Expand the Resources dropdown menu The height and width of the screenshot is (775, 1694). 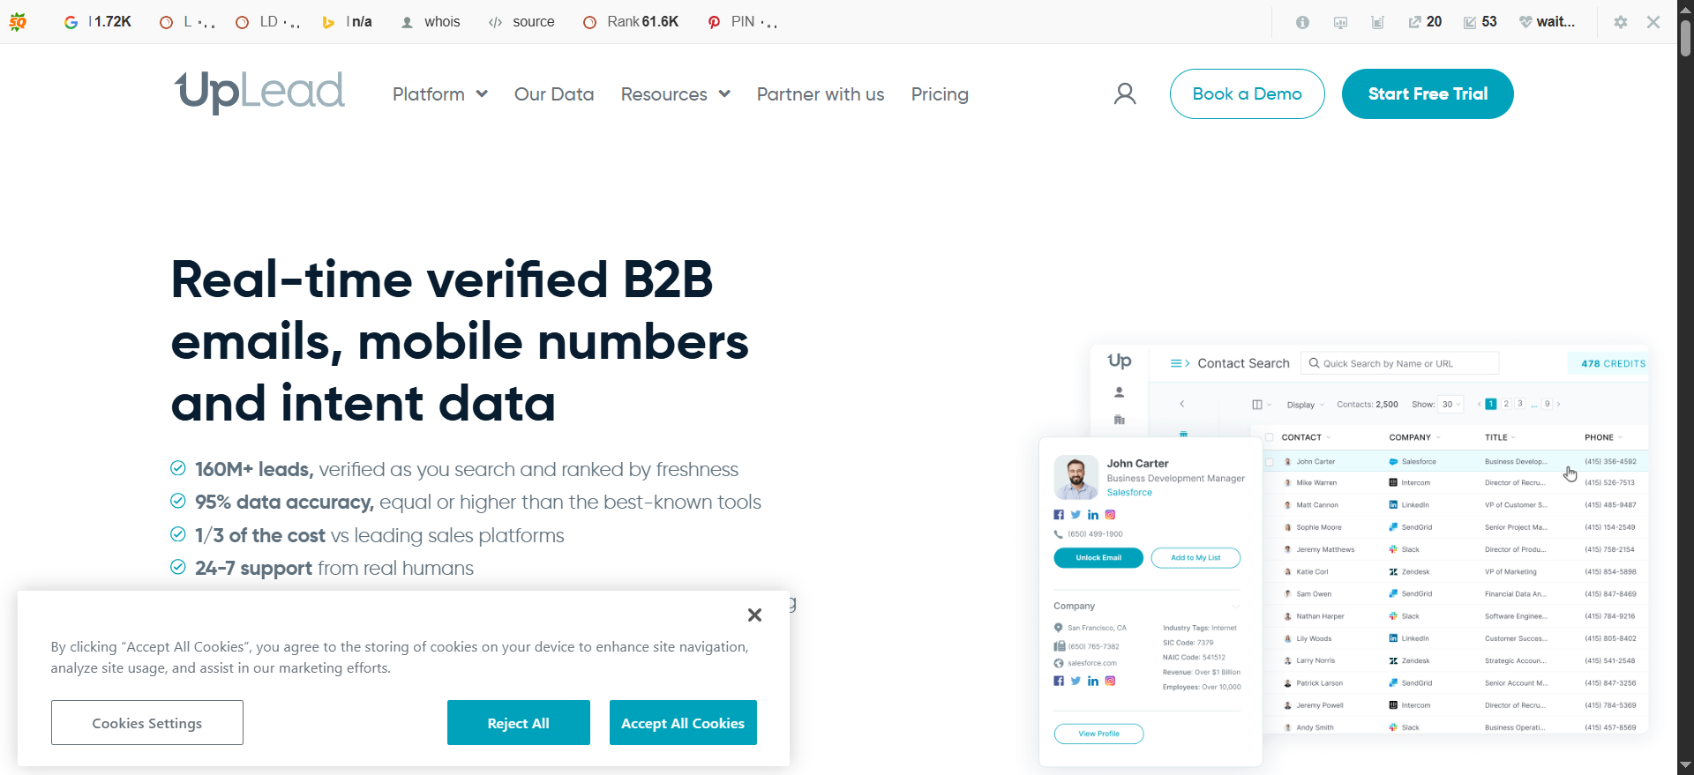coord(676,94)
